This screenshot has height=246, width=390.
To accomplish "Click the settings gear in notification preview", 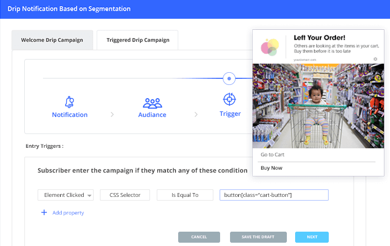I will point(375,59).
